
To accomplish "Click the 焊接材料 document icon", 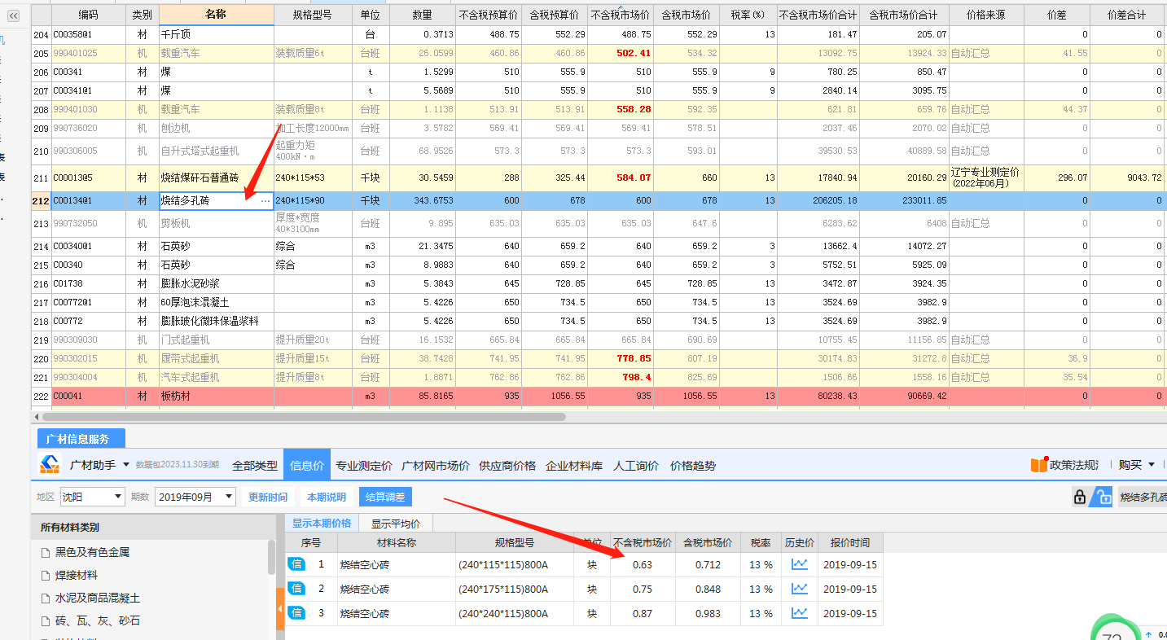I will point(46,575).
